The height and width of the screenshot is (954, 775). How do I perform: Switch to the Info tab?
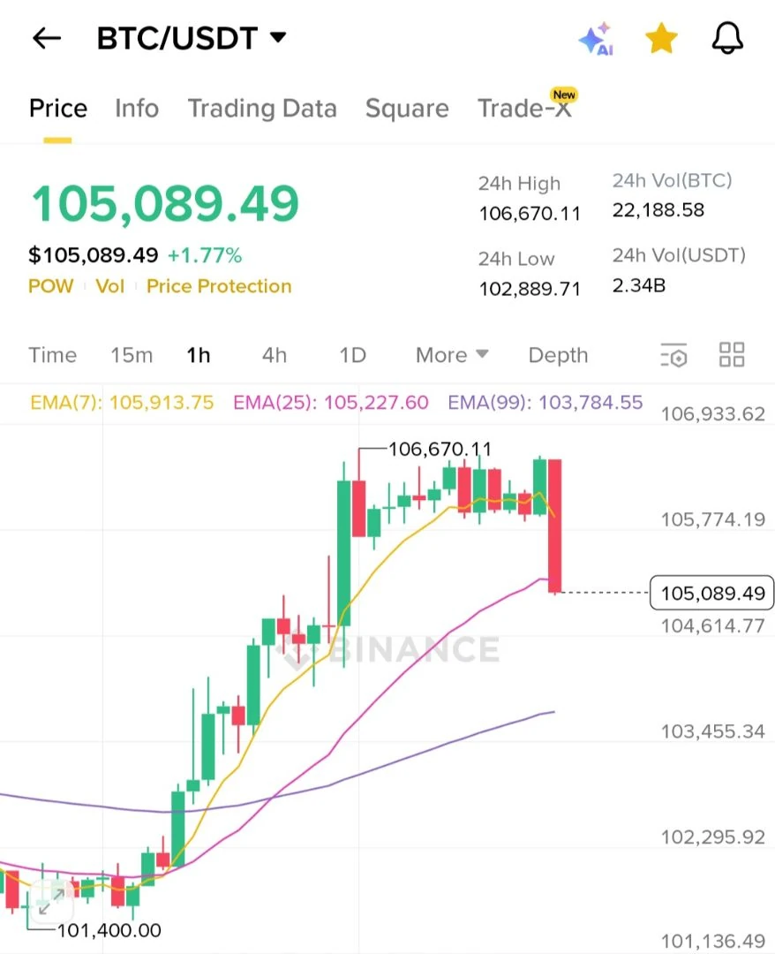click(x=137, y=109)
